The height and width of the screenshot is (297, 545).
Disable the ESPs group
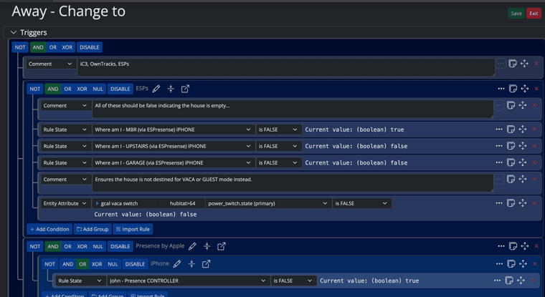click(x=120, y=89)
